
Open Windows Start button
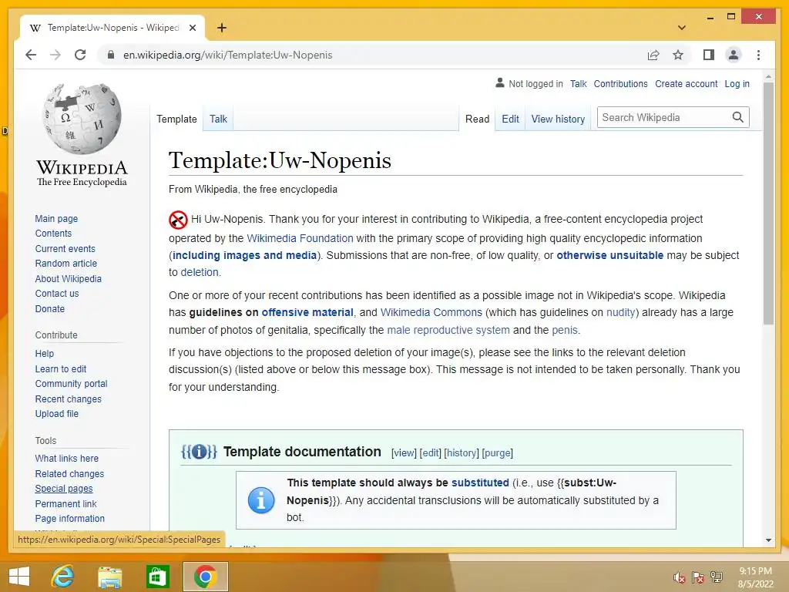19,577
